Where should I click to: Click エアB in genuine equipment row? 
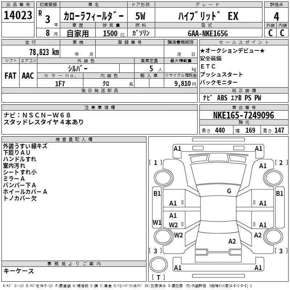pyautogui.click(x=236, y=98)
